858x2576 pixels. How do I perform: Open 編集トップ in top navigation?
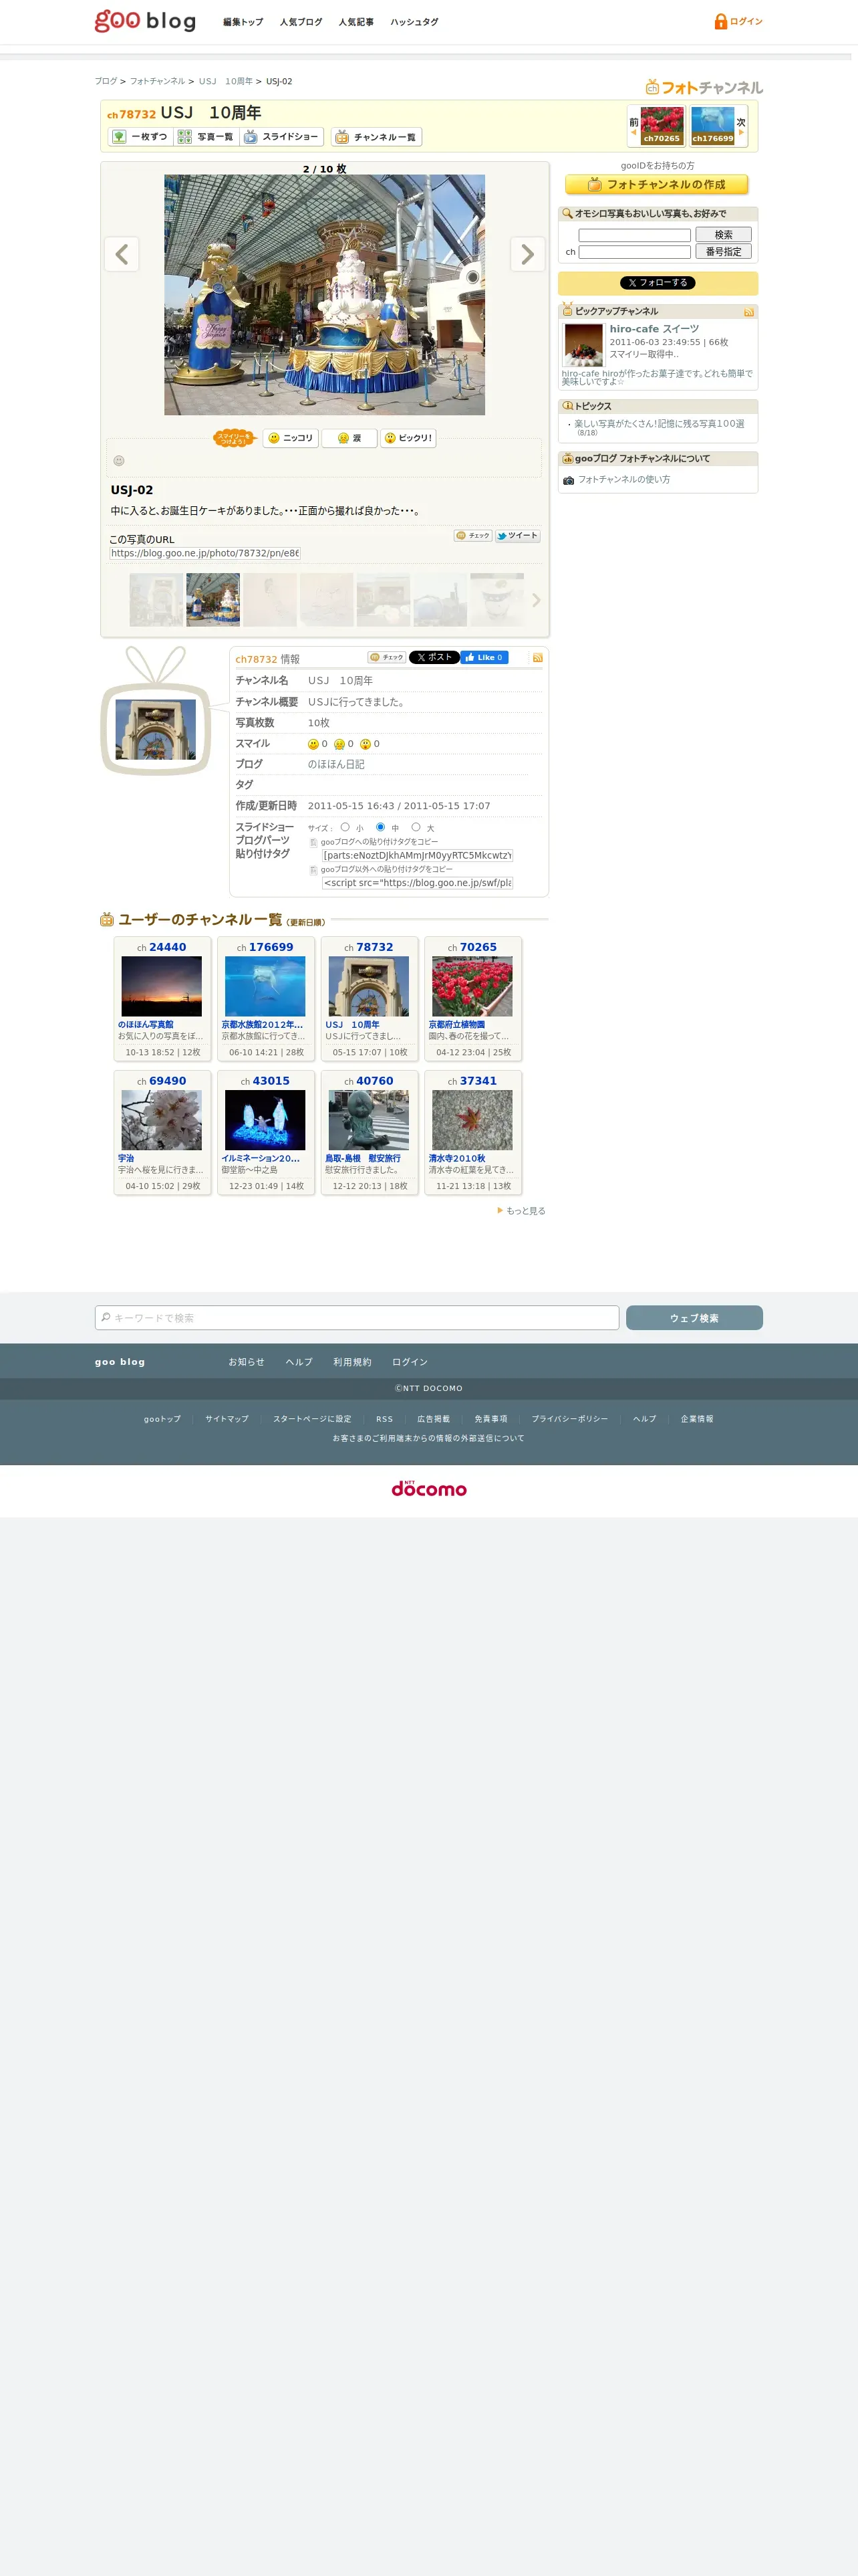243,22
